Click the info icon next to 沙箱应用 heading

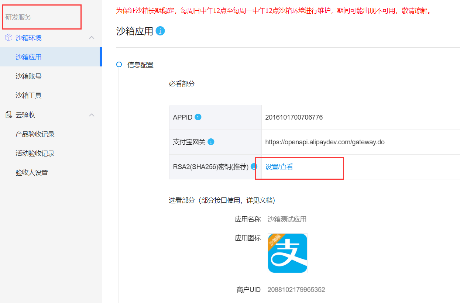coord(160,31)
